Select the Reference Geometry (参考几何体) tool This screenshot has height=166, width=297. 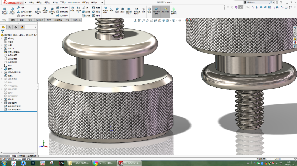tap(105, 10)
